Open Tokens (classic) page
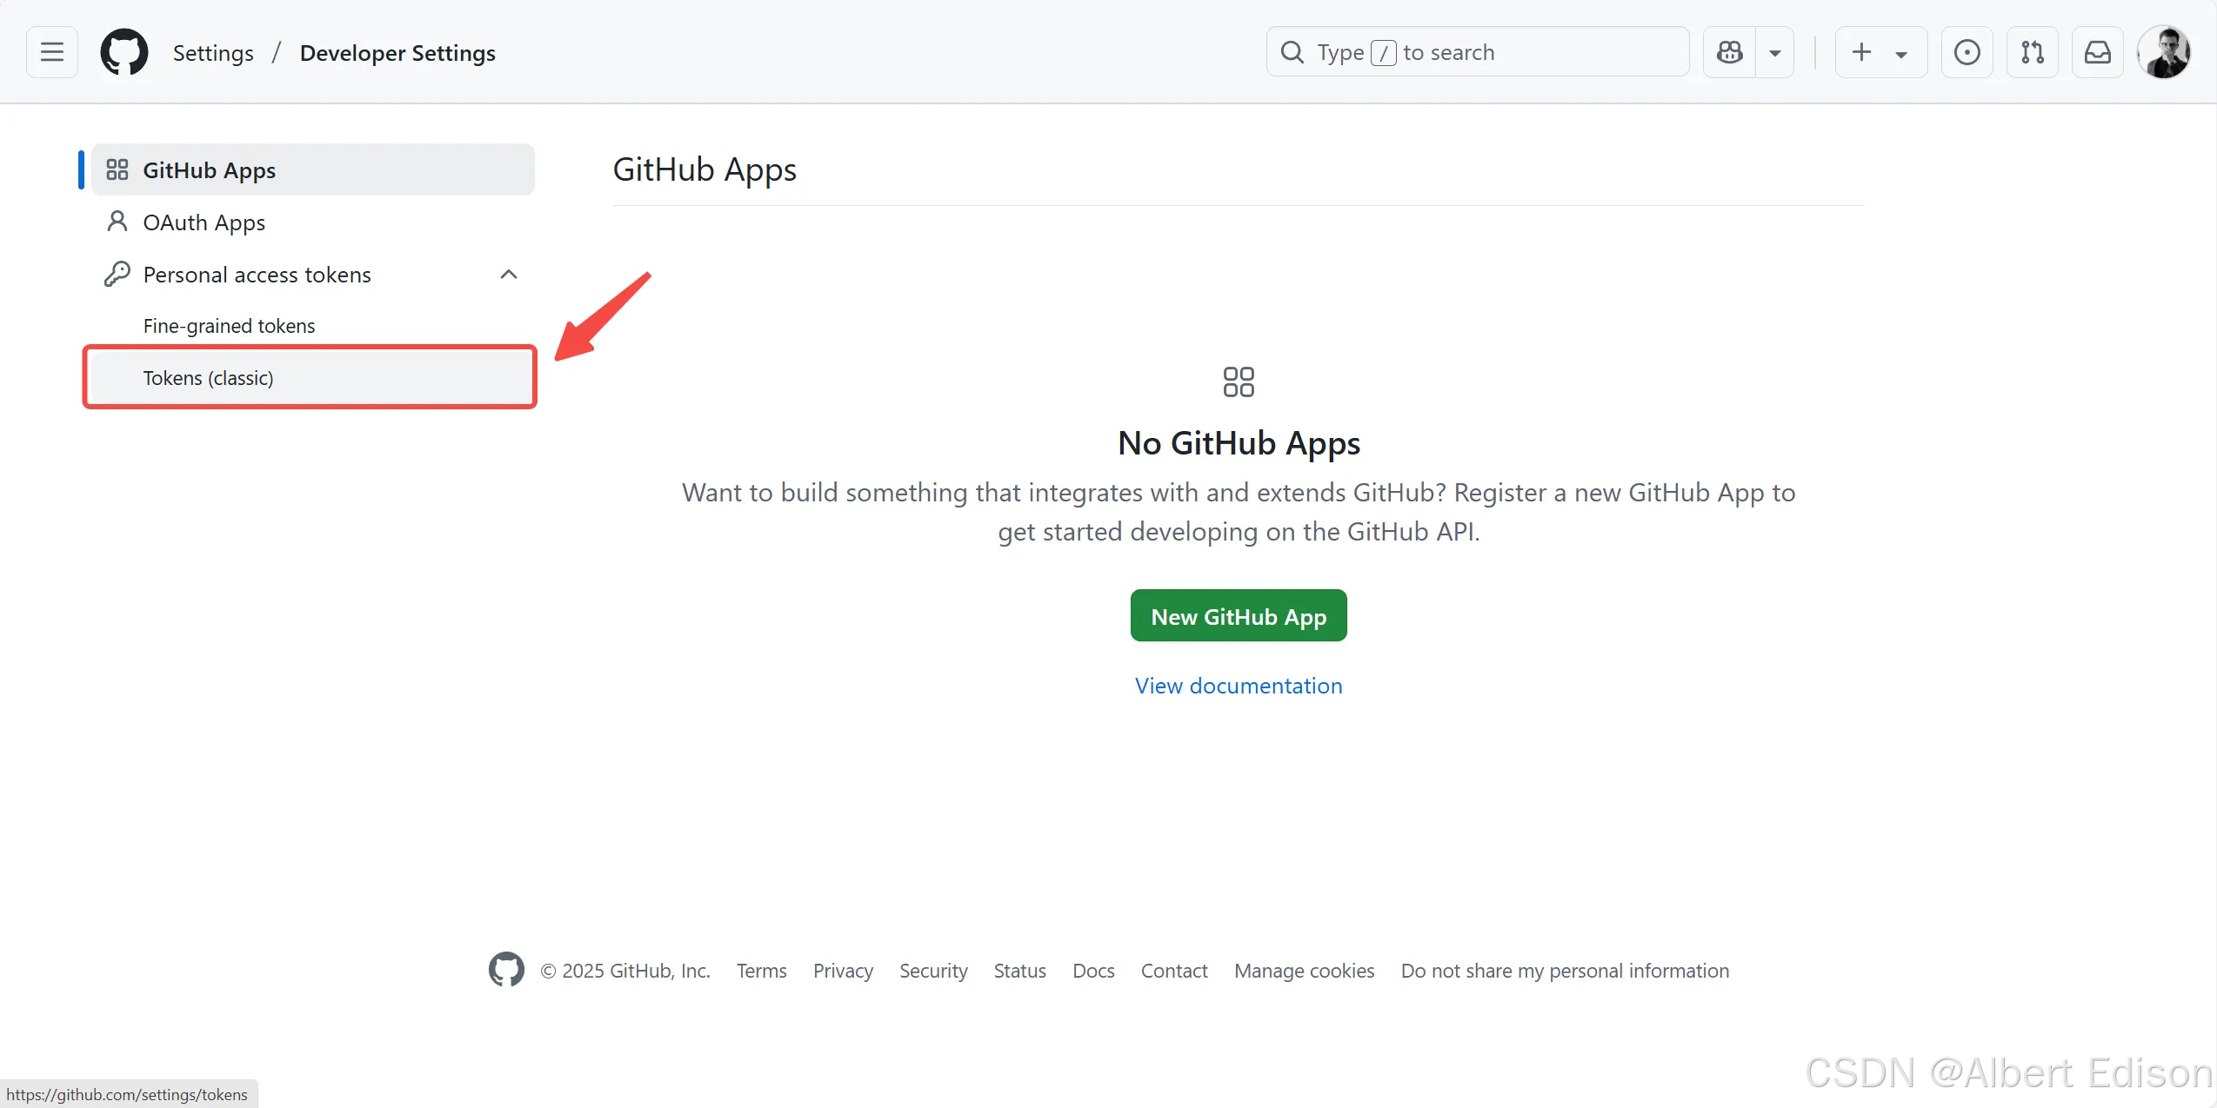The image size is (2217, 1108). 209,378
